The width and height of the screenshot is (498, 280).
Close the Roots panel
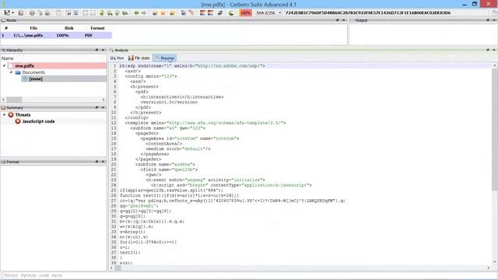pyautogui.click(x=343, y=20)
